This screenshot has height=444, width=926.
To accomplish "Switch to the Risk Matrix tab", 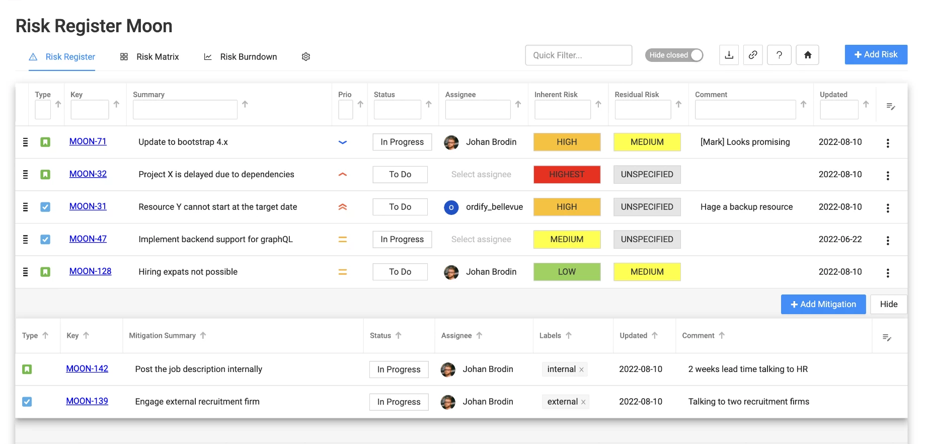I will coord(149,57).
